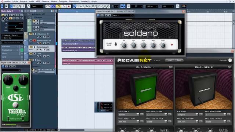This screenshot has width=235, height=132.
Task: Turn the Soldano Volume knob
Action: pyautogui.click(x=163, y=45)
